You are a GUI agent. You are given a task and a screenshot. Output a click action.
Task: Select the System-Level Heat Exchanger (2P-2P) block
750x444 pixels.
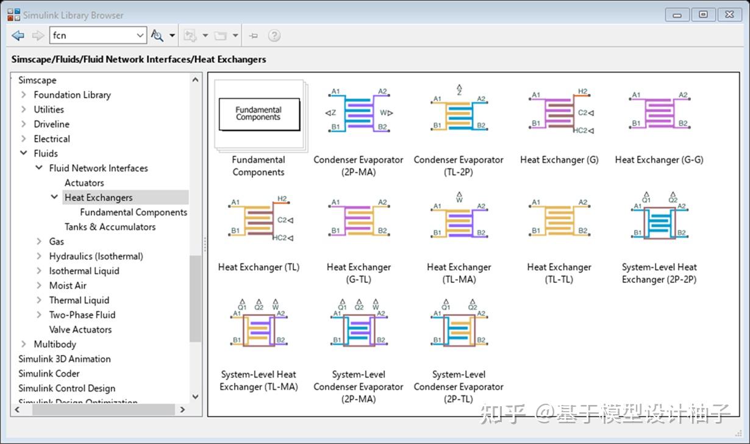pos(659,220)
